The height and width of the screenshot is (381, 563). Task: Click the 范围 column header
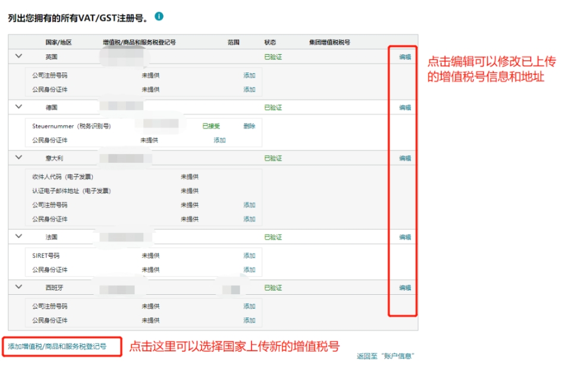click(x=234, y=42)
